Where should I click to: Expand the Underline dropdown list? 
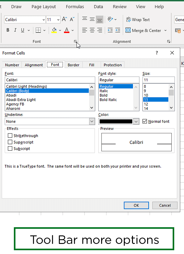pos(92,121)
